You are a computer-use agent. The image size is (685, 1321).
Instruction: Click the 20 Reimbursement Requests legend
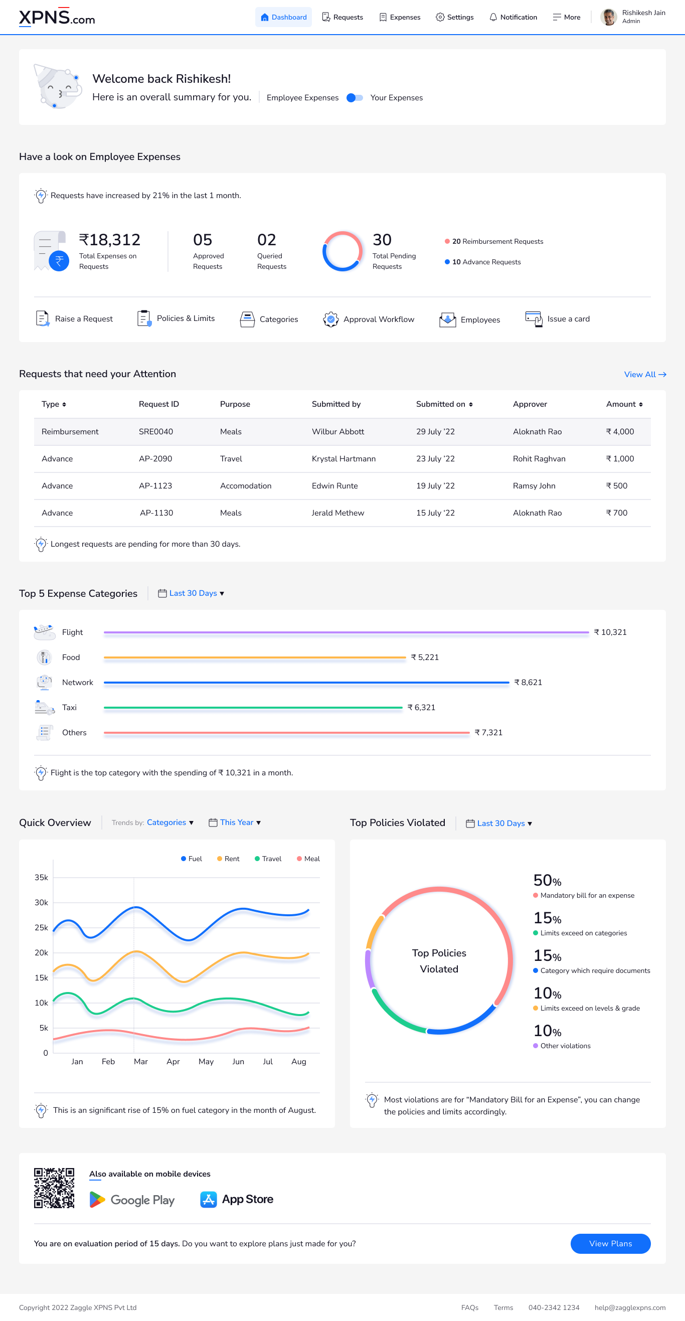pos(494,241)
